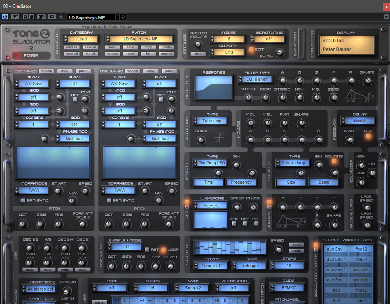
Task: Toggle LFO RET checkbox
Action: click(256, 223)
